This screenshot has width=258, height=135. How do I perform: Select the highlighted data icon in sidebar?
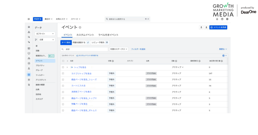(x=29, y=75)
